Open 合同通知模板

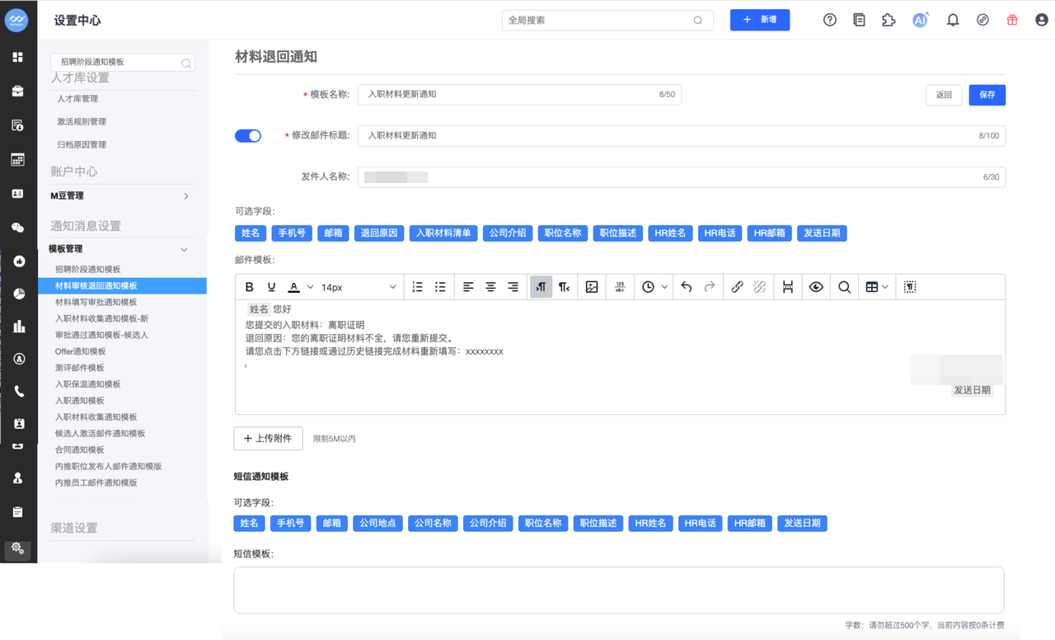[80, 449]
